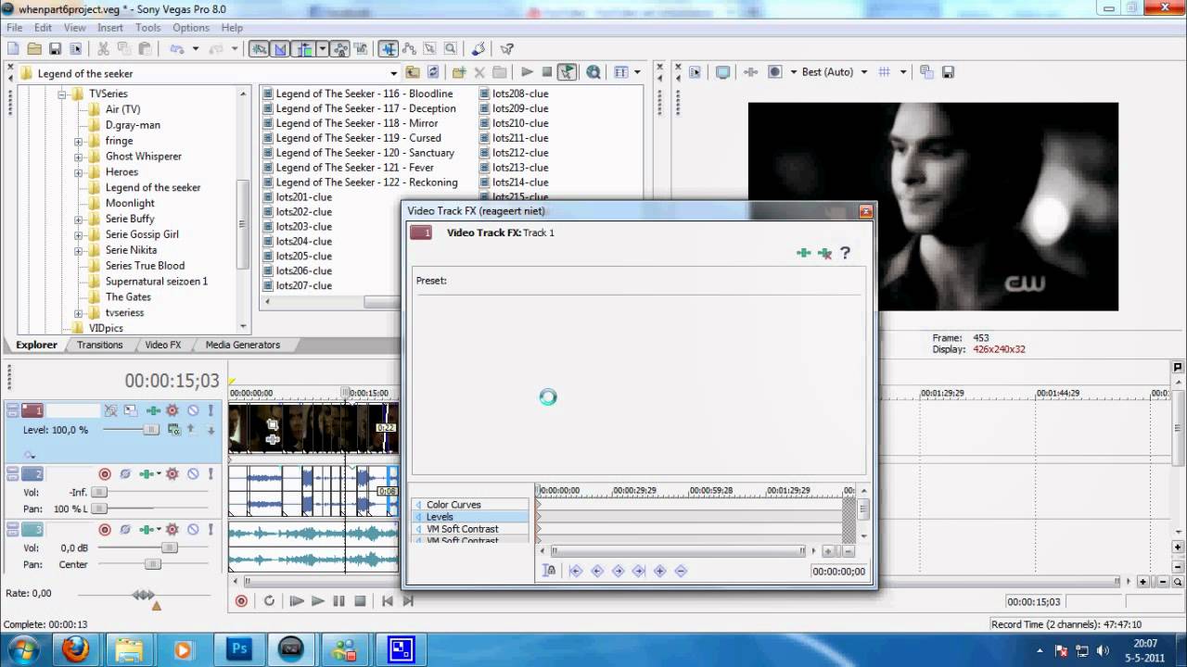Undo the last action in main toolbar
The height and width of the screenshot is (667, 1187).
(176, 49)
